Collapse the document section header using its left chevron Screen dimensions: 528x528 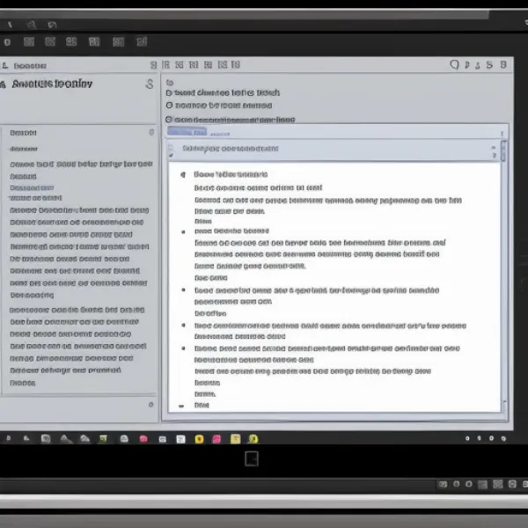coord(174,150)
